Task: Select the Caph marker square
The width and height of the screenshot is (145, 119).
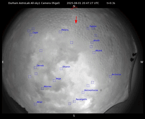Action: [31, 34]
